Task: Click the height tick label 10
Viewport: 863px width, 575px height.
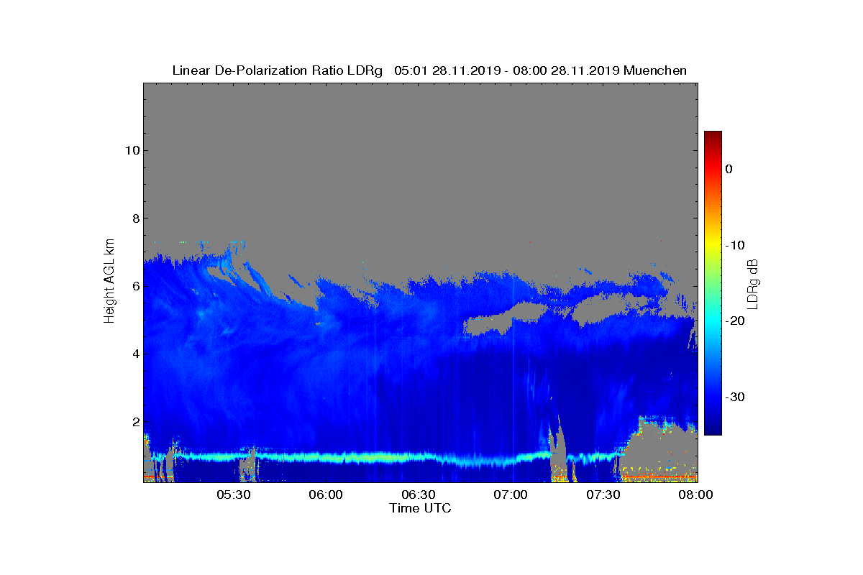Action: (132, 150)
